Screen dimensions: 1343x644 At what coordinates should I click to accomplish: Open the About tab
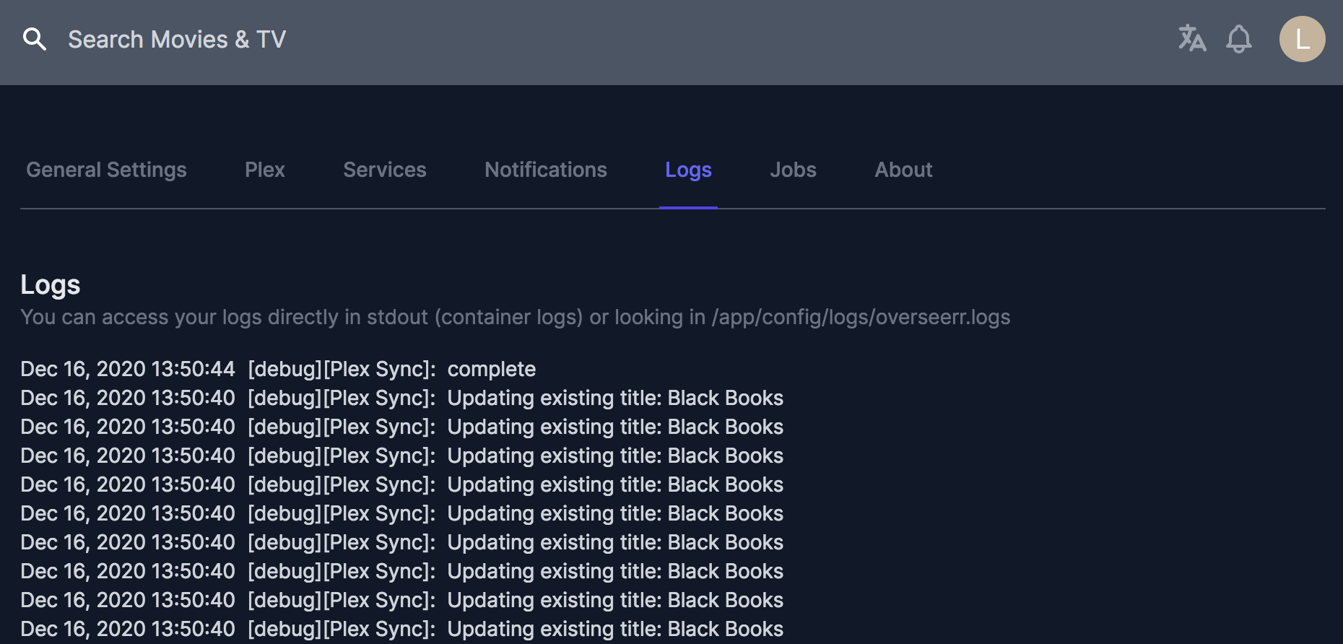click(x=903, y=170)
